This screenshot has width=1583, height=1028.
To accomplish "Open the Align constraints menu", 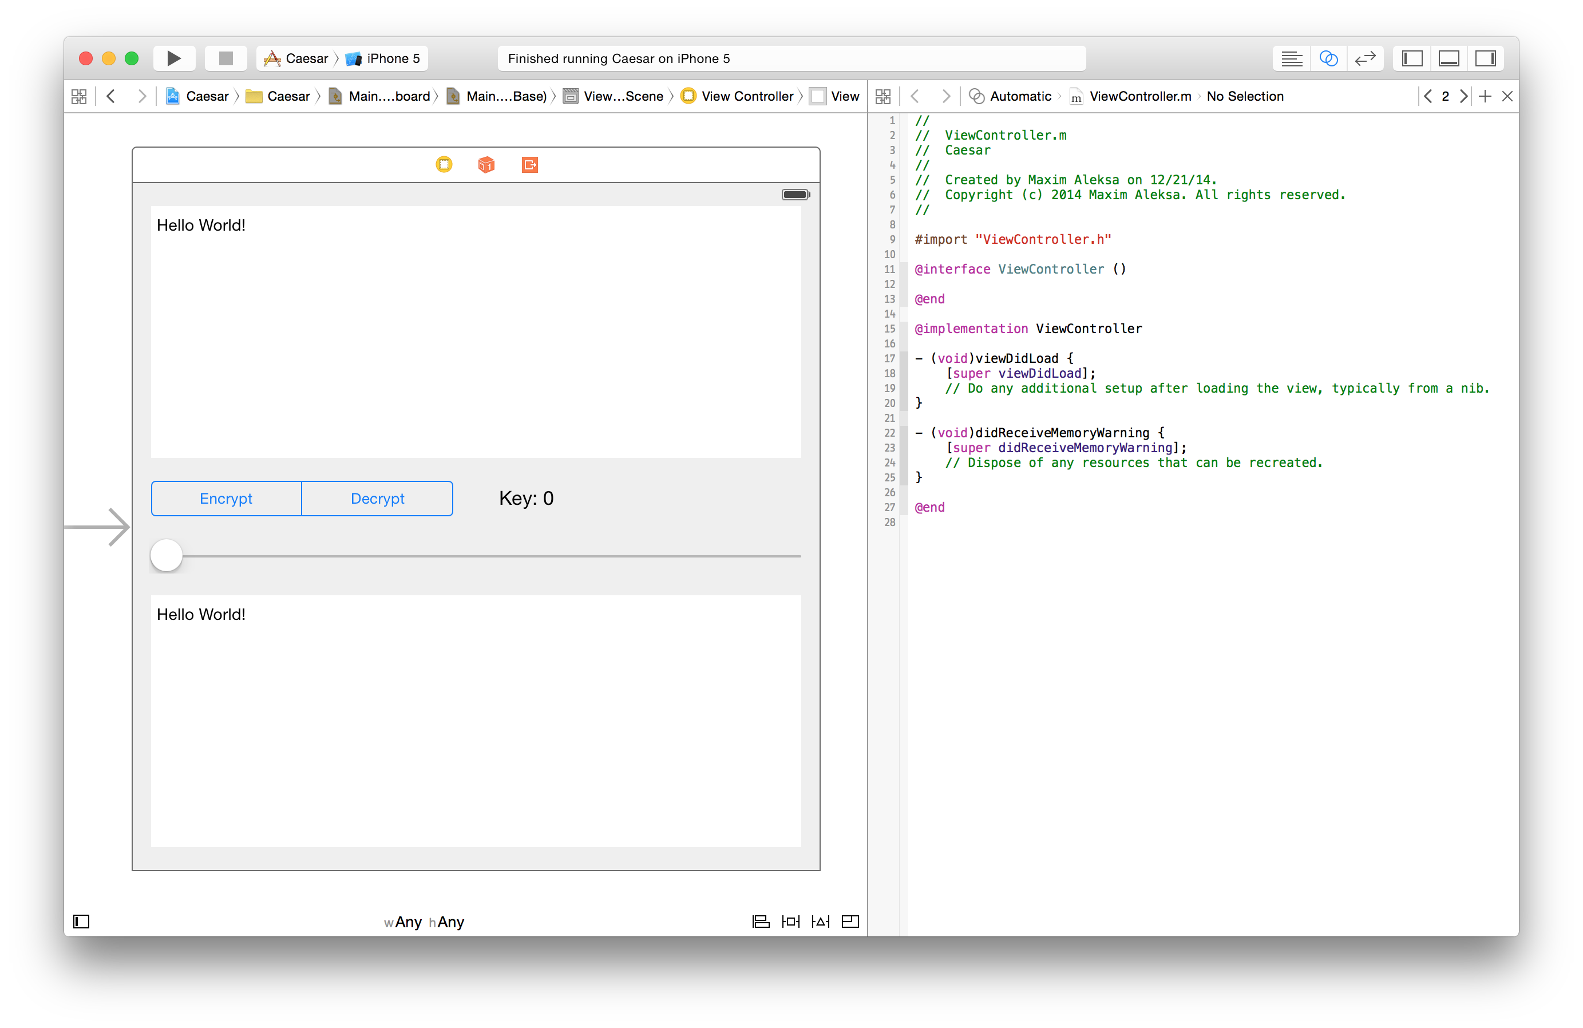I will point(760,922).
